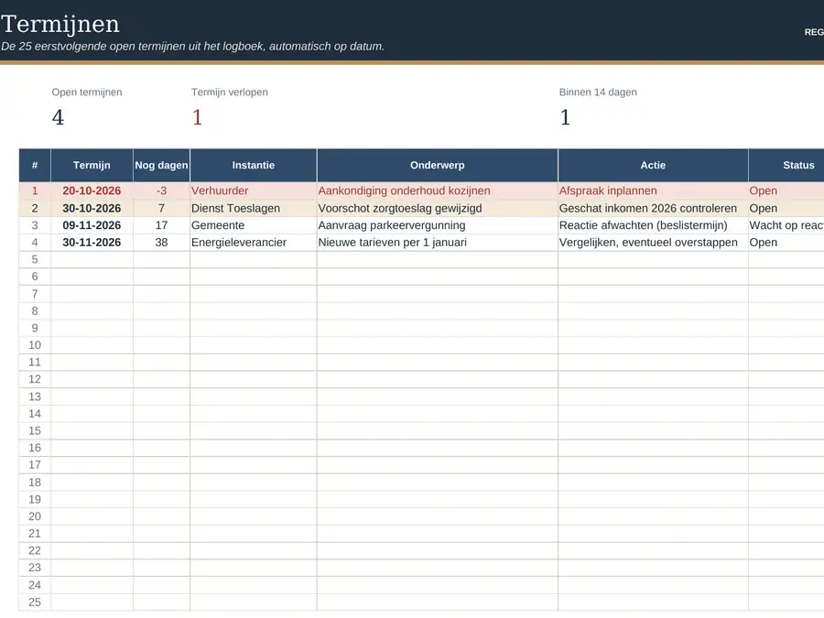Select the 'Onderwerp' column header
This screenshot has width=824, height=618.
438,165
